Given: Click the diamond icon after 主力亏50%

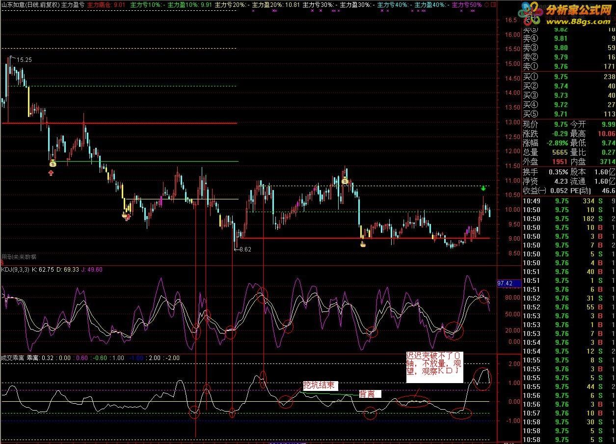Looking at the screenshot, I should 486,4.
